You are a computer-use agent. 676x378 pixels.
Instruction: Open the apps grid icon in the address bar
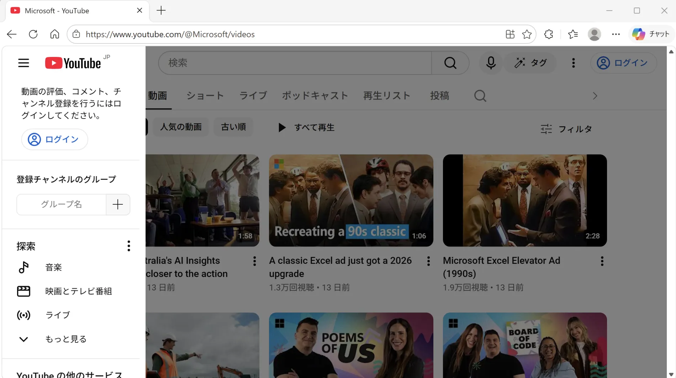tap(510, 34)
